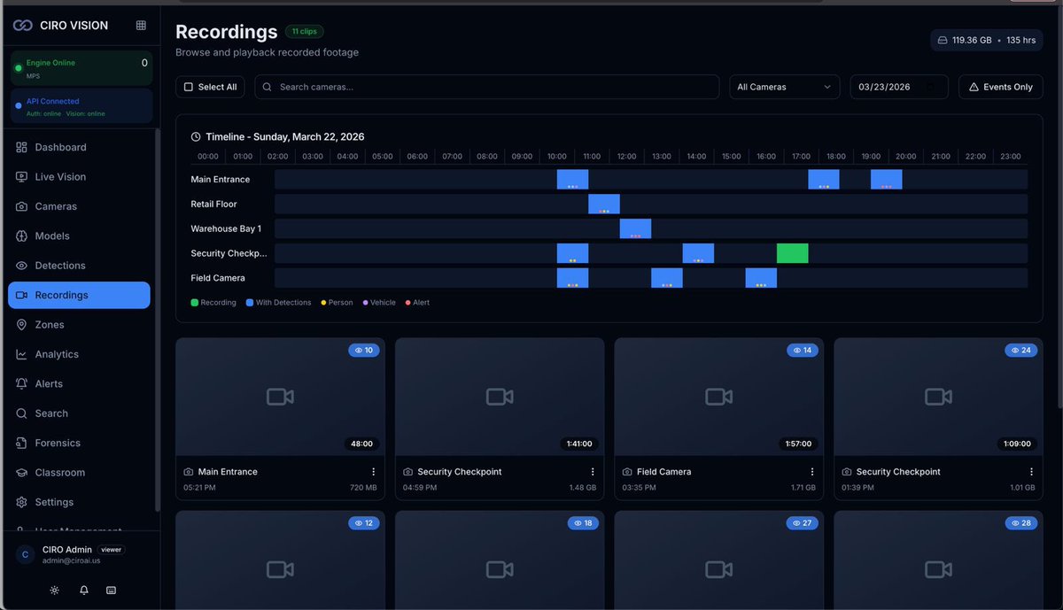The image size is (1063, 610).
Task: Click the 14 views badge on Field Camera clip
Action: click(x=803, y=351)
